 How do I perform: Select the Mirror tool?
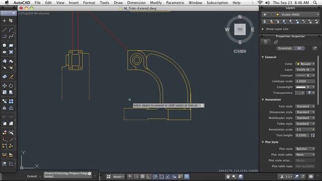pos(5,108)
